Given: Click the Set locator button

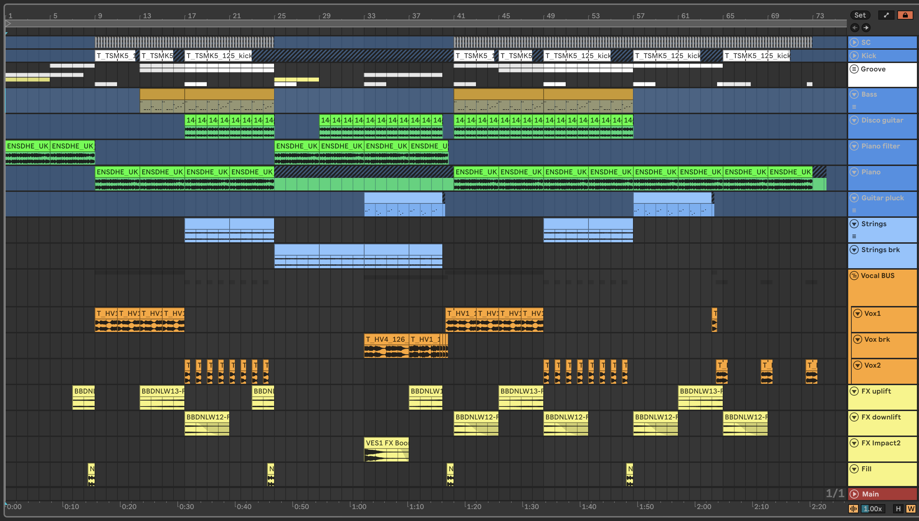Looking at the screenshot, I should tap(859, 15).
